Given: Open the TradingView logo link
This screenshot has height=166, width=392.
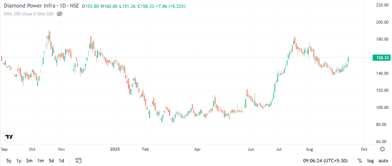Looking at the screenshot, I should 9,137.
